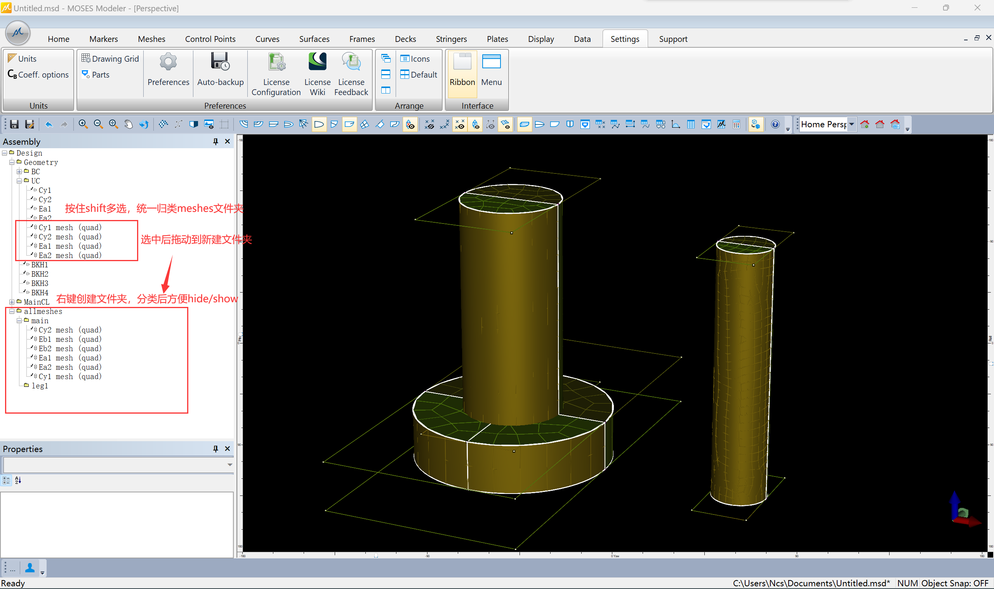The width and height of the screenshot is (994, 589).
Task: Open the License Wiki
Action: [x=317, y=73]
